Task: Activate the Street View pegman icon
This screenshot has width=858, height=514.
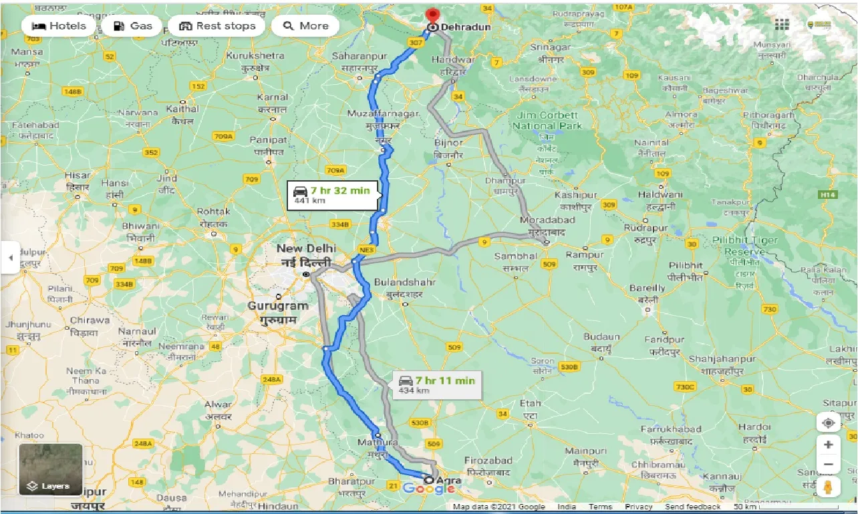Action: tap(829, 487)
